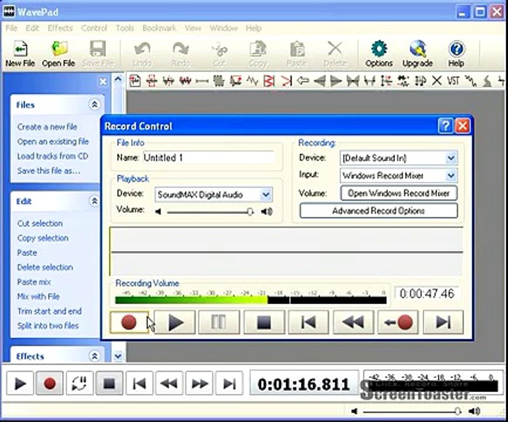Screen dimensions: 508x422
Task: Click the Paste toolbar icon
Action: 297,53
